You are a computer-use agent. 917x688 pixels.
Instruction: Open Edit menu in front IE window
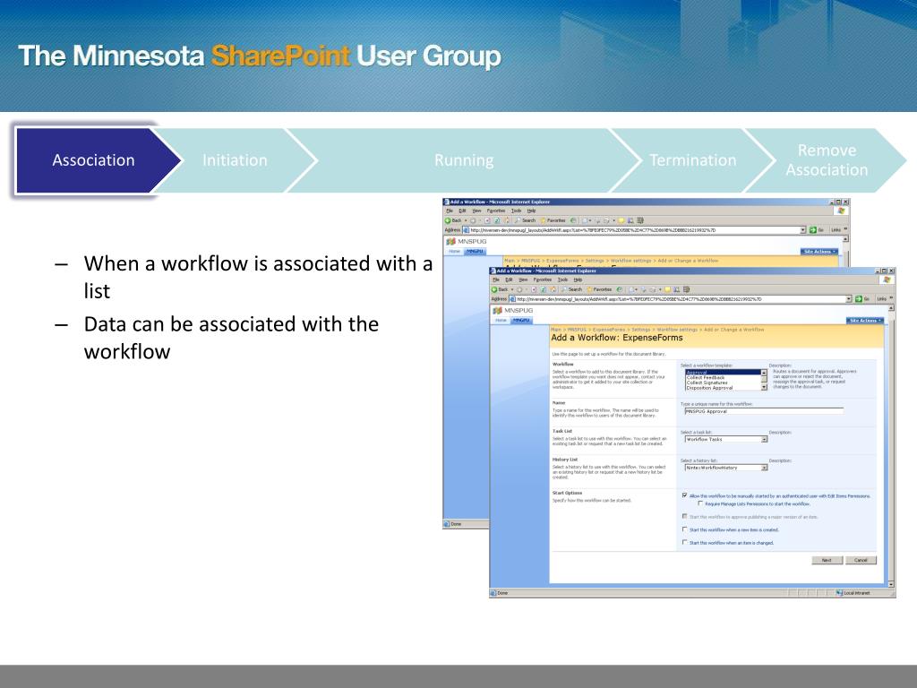(x=510, y=279)
